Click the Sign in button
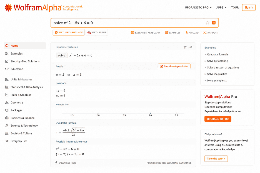Screen dimensions: 260x173 click(x=249, y=7)
